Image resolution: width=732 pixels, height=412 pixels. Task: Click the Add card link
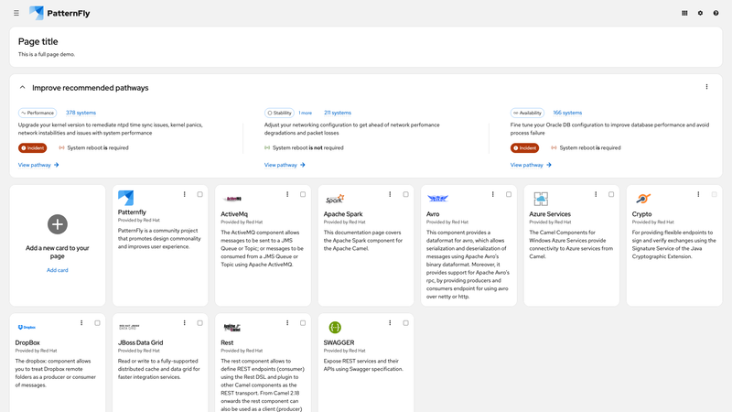coord(58,270)
